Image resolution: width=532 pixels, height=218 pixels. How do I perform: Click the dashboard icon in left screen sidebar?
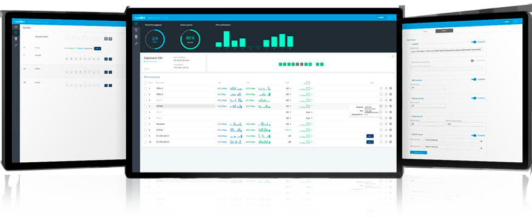click(16, 27)
